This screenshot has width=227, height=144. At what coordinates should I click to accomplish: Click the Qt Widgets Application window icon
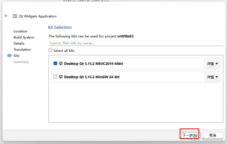coord(15,16)
